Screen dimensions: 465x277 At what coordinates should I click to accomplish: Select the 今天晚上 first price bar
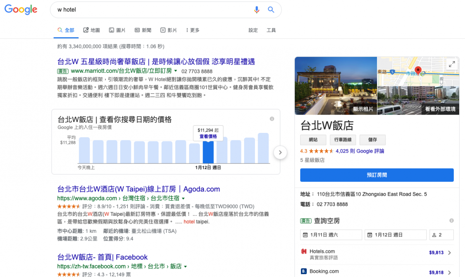(x=84, y=150)
